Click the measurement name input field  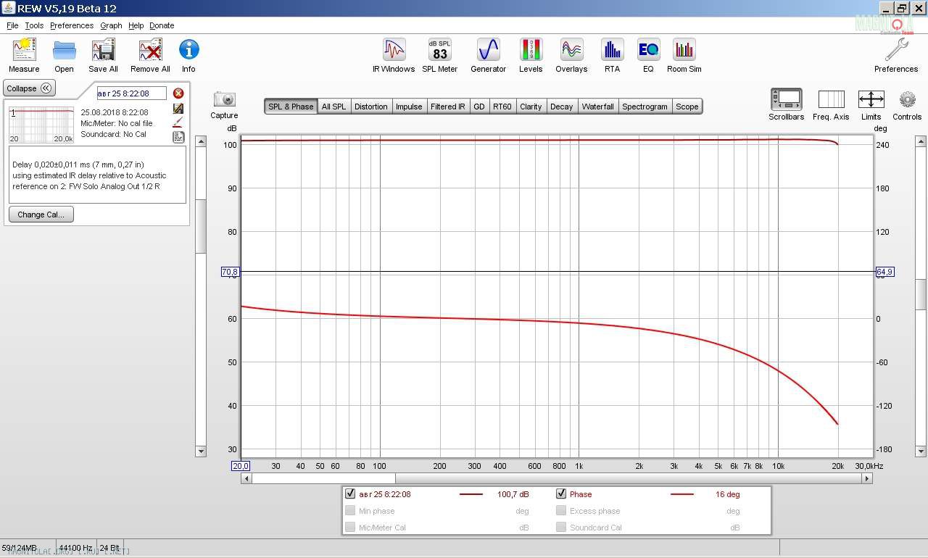pos(131,93)
